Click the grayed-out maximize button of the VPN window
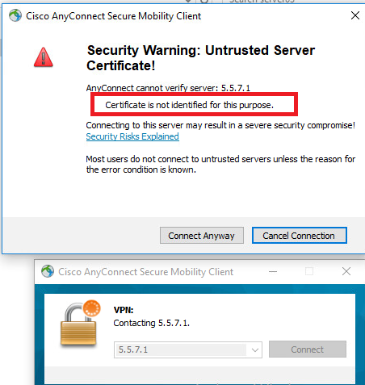 pyautogui.click(x=309, y=271)
